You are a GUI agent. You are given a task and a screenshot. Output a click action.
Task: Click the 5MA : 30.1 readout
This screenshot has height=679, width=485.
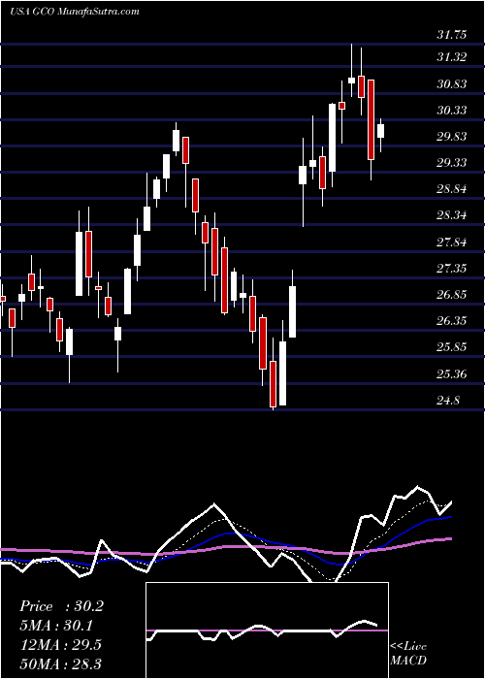tap(56, 626)
